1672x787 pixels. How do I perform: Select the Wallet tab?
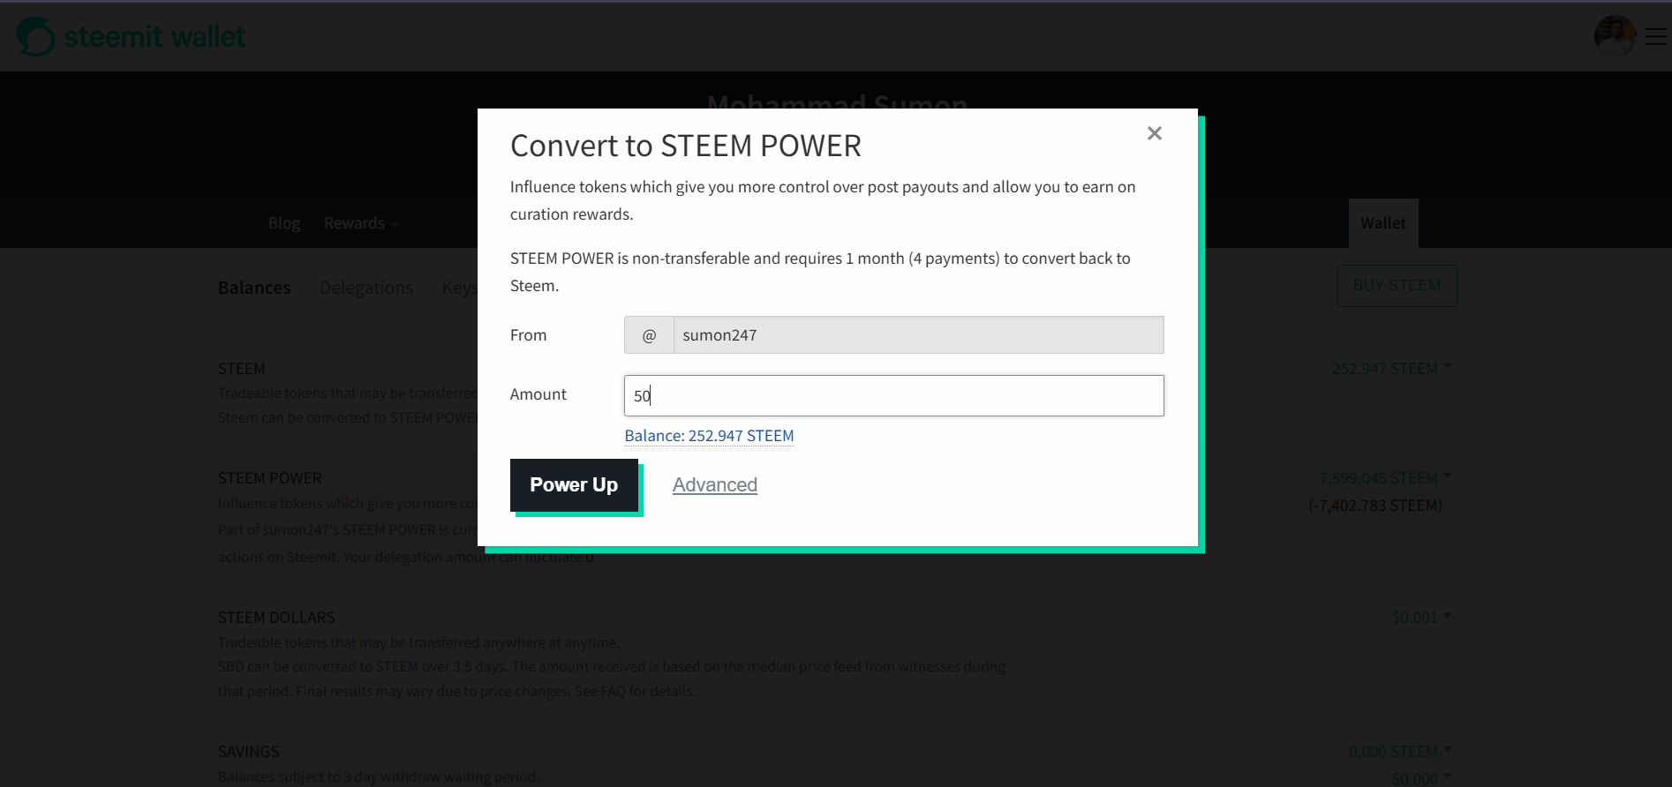click(x=1383, y=223)
